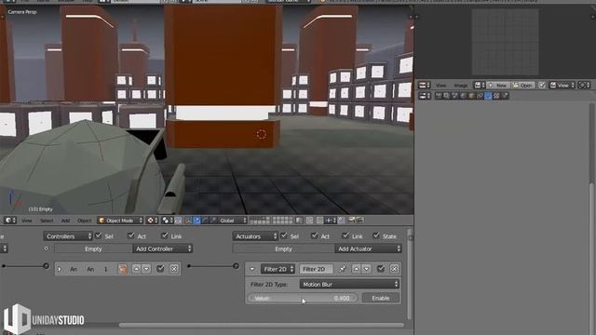Pin the Filter 2D actuator
596x335 pixels.
(x=342, y=269)
